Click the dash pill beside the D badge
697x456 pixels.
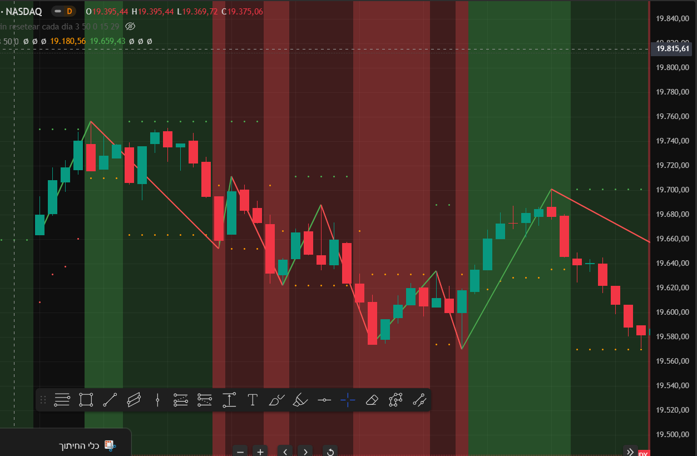click(x=58, y=11)
